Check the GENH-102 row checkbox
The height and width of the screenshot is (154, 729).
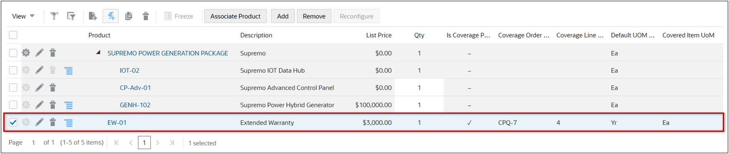tap(13, 105)
